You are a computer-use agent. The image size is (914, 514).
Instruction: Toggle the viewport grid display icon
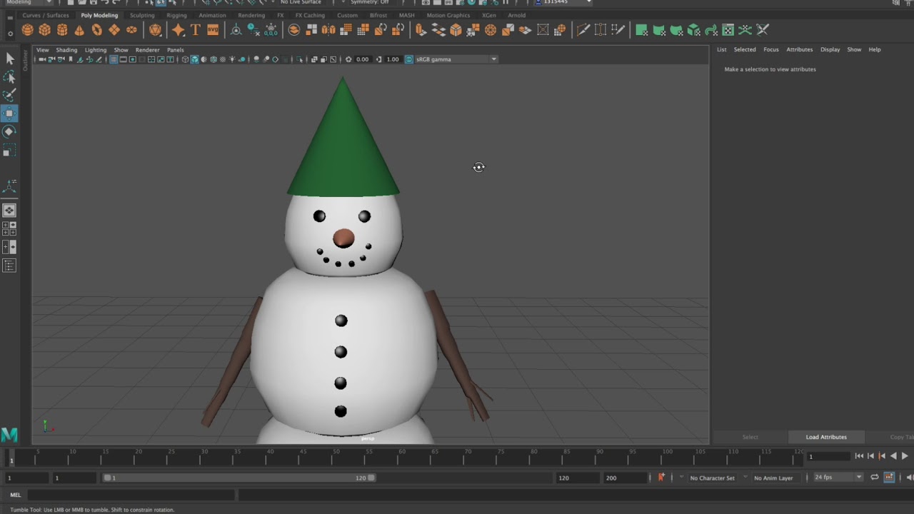114,59
